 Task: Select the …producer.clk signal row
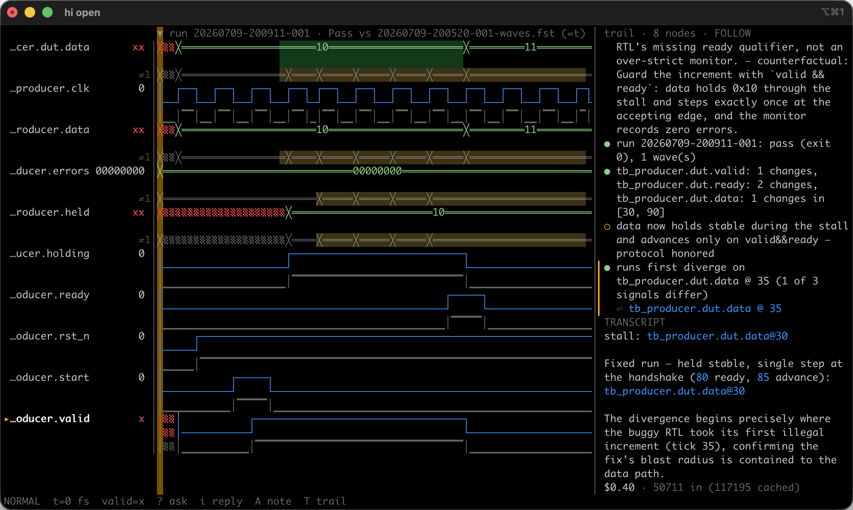[x=77, y=89]
